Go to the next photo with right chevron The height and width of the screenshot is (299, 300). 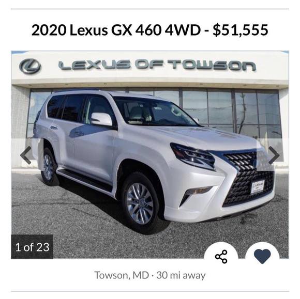pos(274,155)
